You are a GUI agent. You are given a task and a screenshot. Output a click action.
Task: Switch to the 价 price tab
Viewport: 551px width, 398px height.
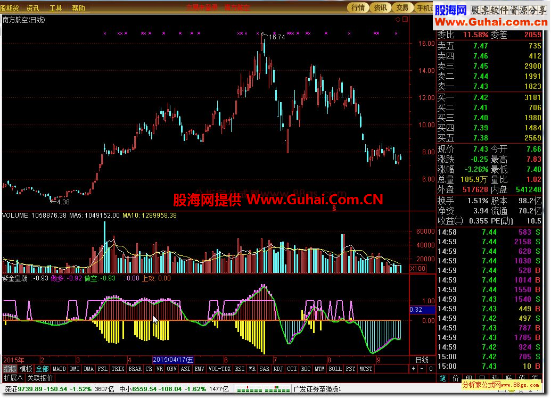click(x=456, y=378)
